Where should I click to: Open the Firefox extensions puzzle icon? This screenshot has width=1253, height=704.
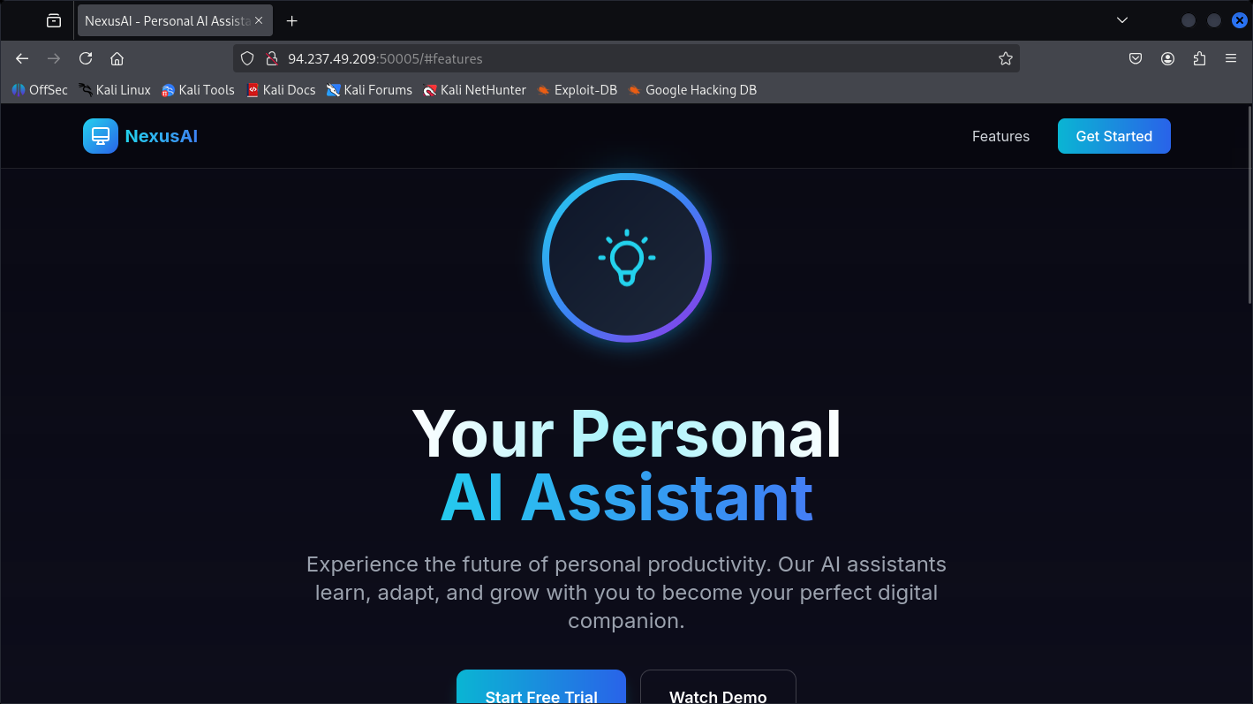[x=1199, y=58]
